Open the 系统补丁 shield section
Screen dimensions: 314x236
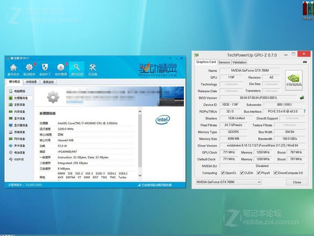pos(45,70)
